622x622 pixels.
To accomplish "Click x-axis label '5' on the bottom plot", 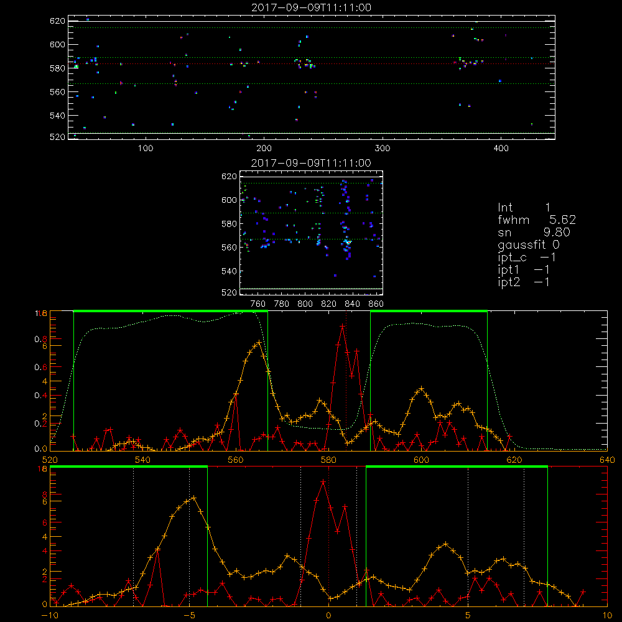I will 468,615.
